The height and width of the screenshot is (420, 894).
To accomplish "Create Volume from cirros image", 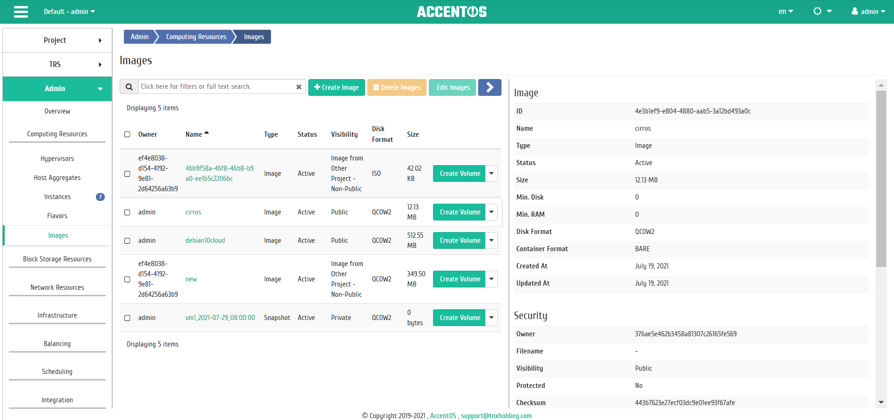I will pyautogui.click(x=460, y=212).
